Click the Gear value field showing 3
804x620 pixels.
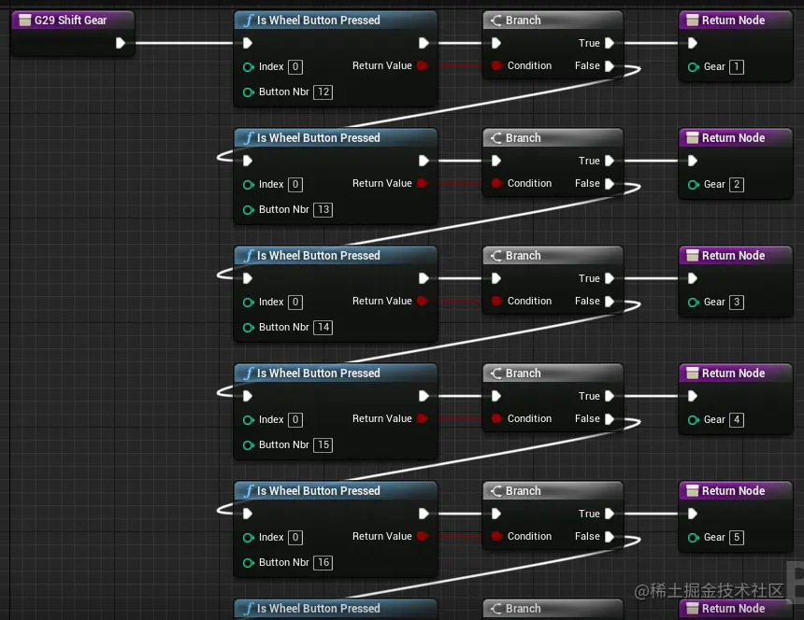point(737,303)
